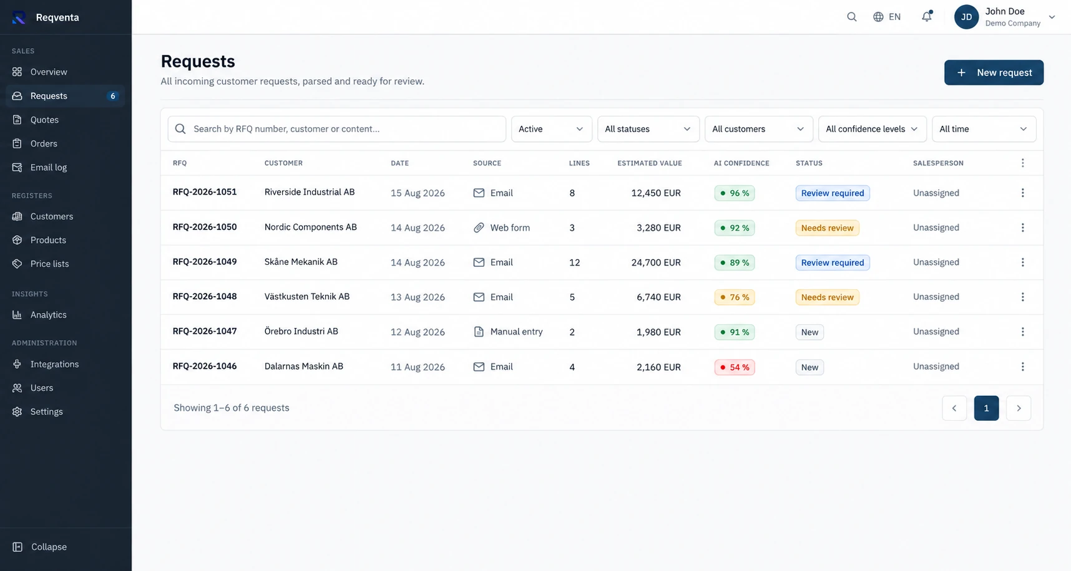
Task: Expand the John Doe account menu chevron
Action: point(1052,17)
